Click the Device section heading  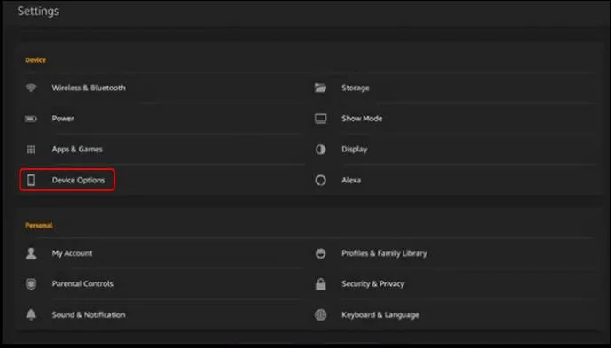pos(35,60)
